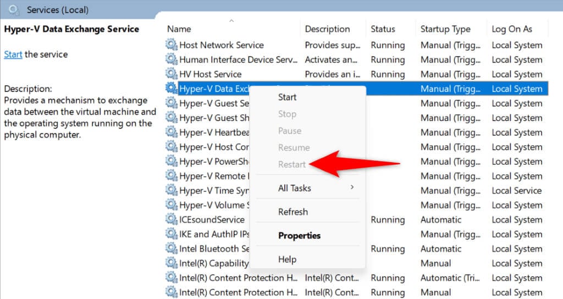The width and height of the screenshot is (563, 299).
Task: Click the Host Network Service gear icon
Action: click(x=172, y=45)
